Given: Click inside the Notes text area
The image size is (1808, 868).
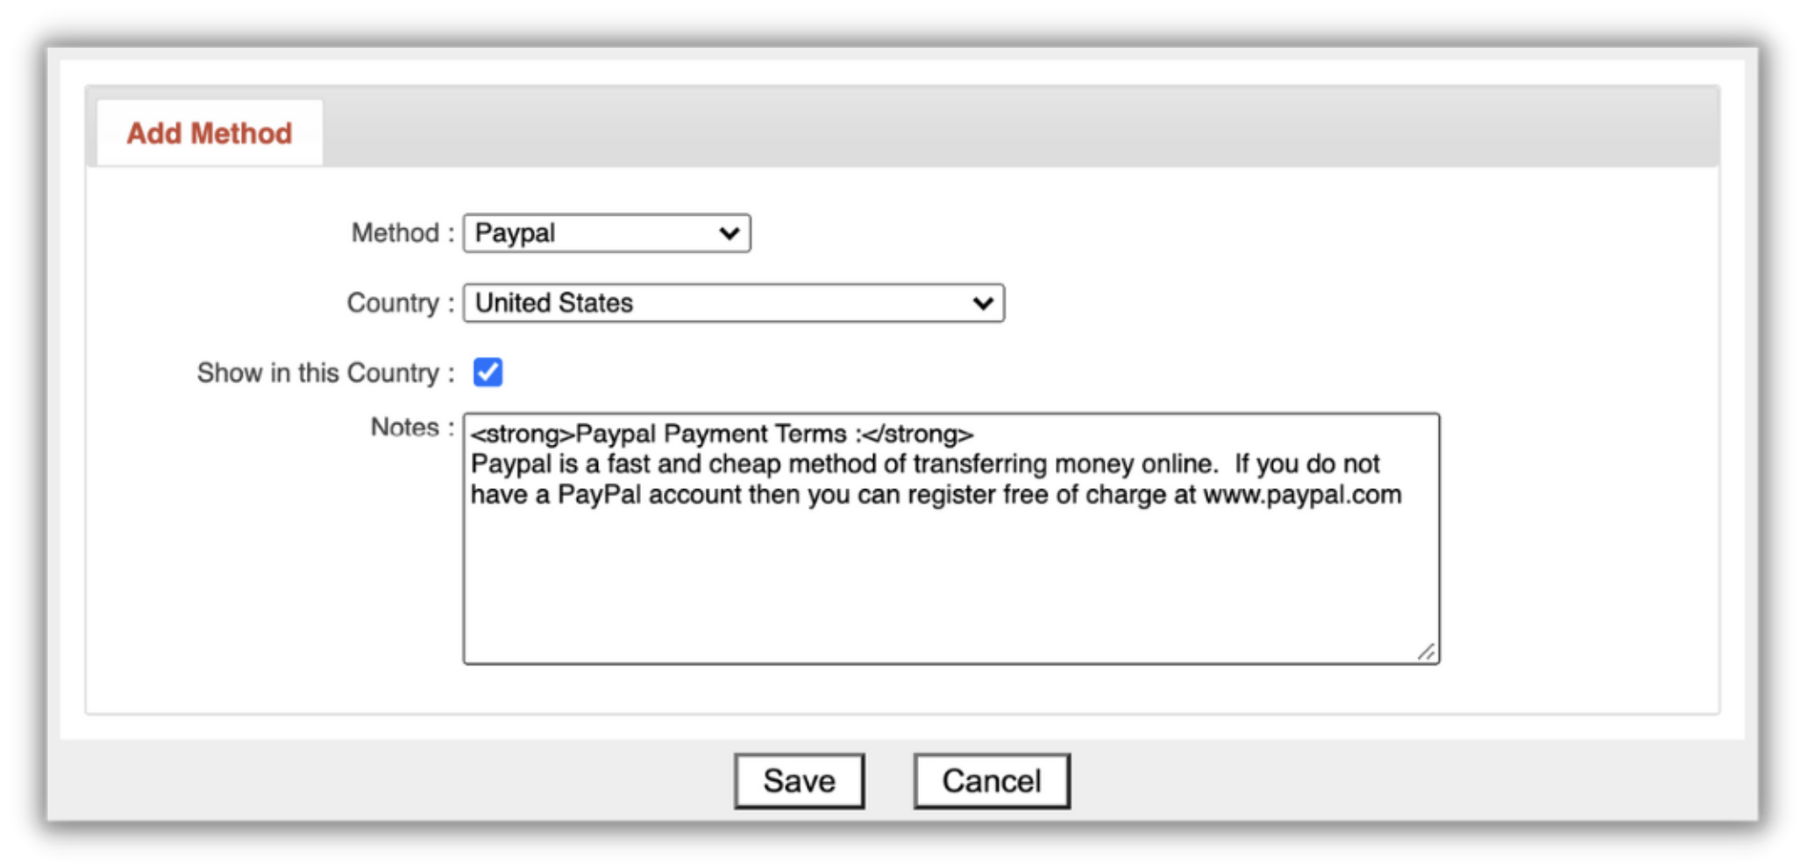Looking at the screenshot, I should (951, 538).
